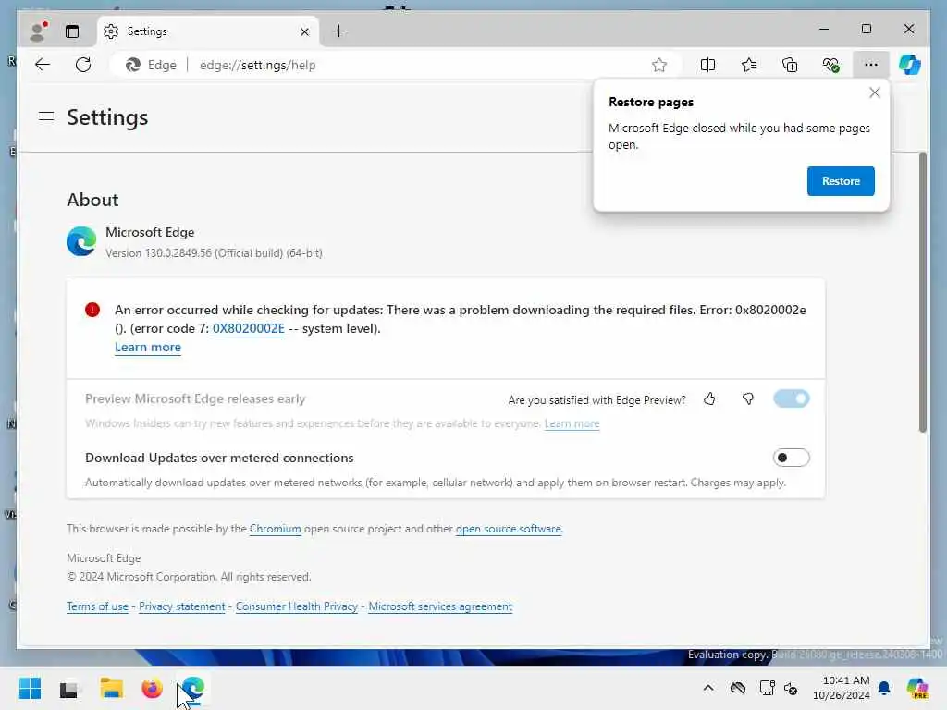The height and width of the screenshot is (710, 947).
Task: Toggle Preview Microsoft Edge releases early
Action: [x=791, y=398]
